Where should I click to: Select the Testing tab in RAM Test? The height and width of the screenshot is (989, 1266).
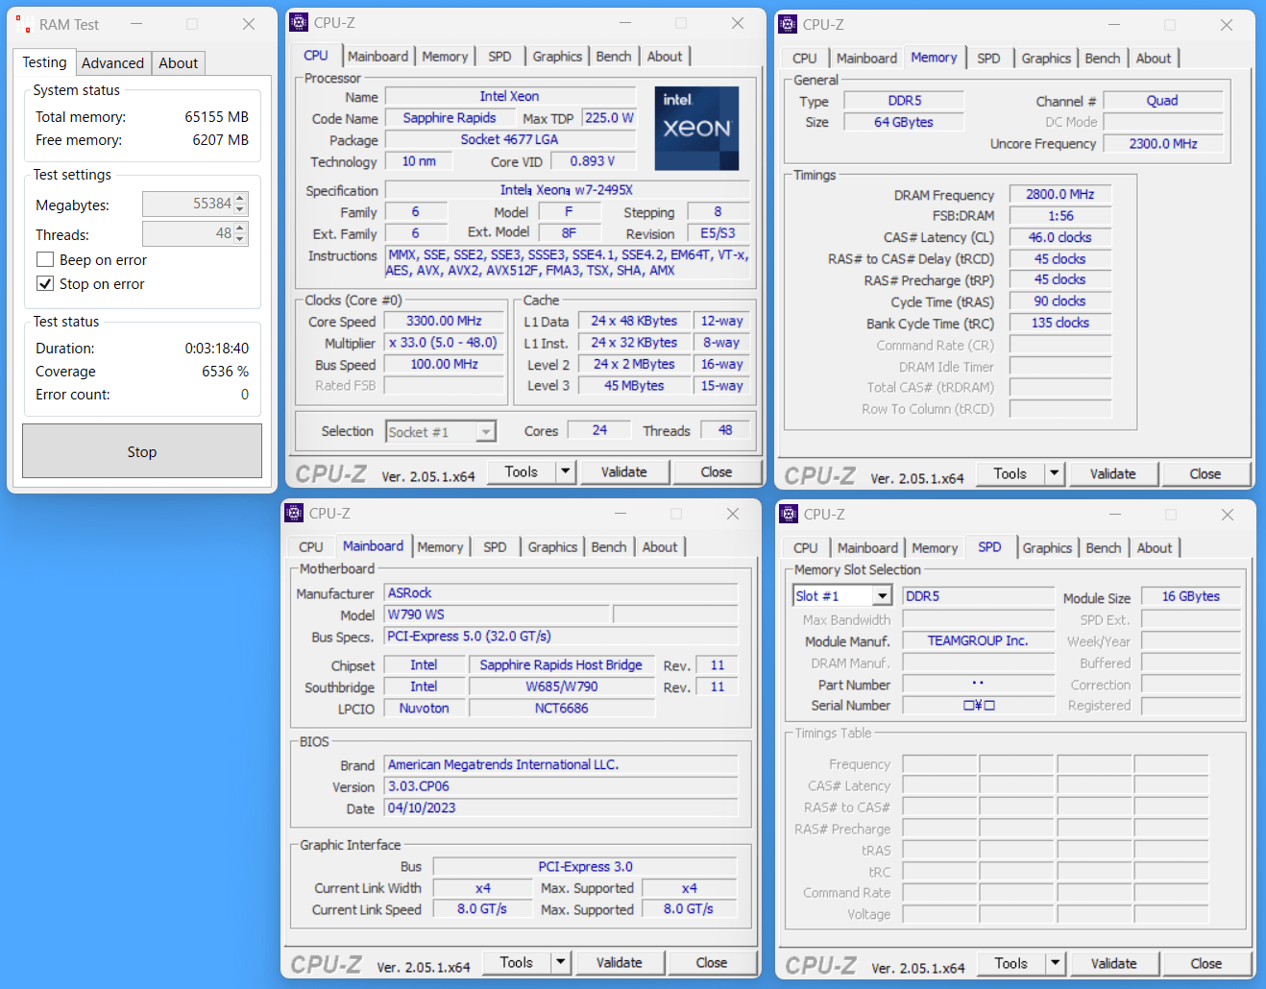coord(44,62)
